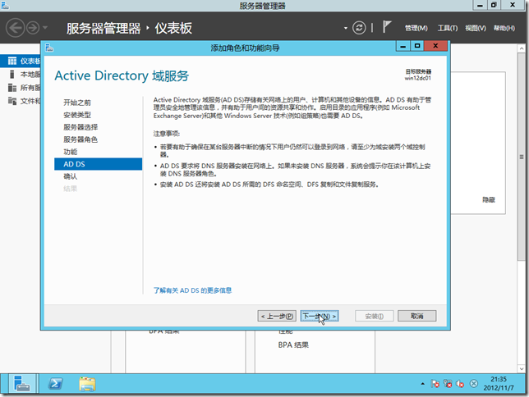The image size is (529, 397).
Task: Close the 添加角色和功能向导 window
Action: pos(435,46)
